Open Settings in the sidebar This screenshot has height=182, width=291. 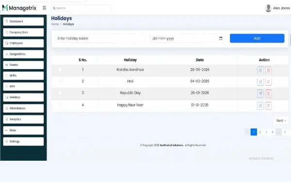point(23,141)
